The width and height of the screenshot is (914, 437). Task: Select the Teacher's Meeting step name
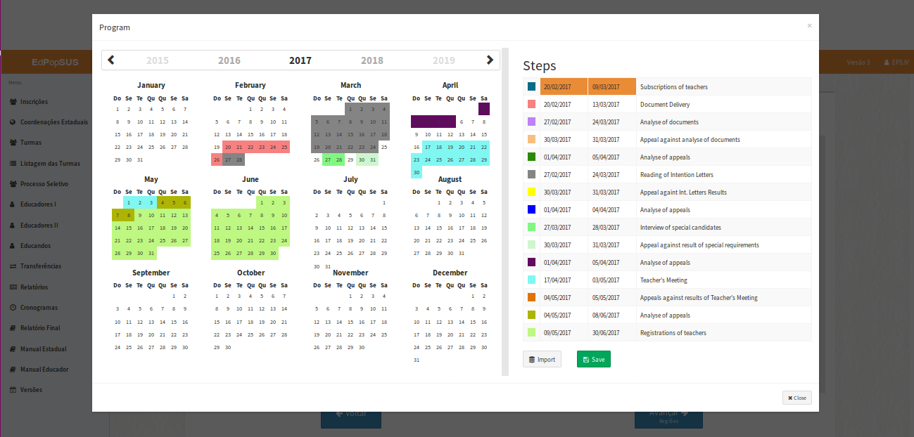[664, 280]
